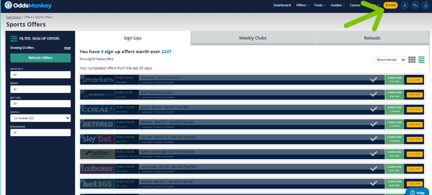The width and height of the screenshot is (432, 195).
Task: Click the checkmark on Sky Bet row
Action: pyautogui.click(x=374, y=139)
